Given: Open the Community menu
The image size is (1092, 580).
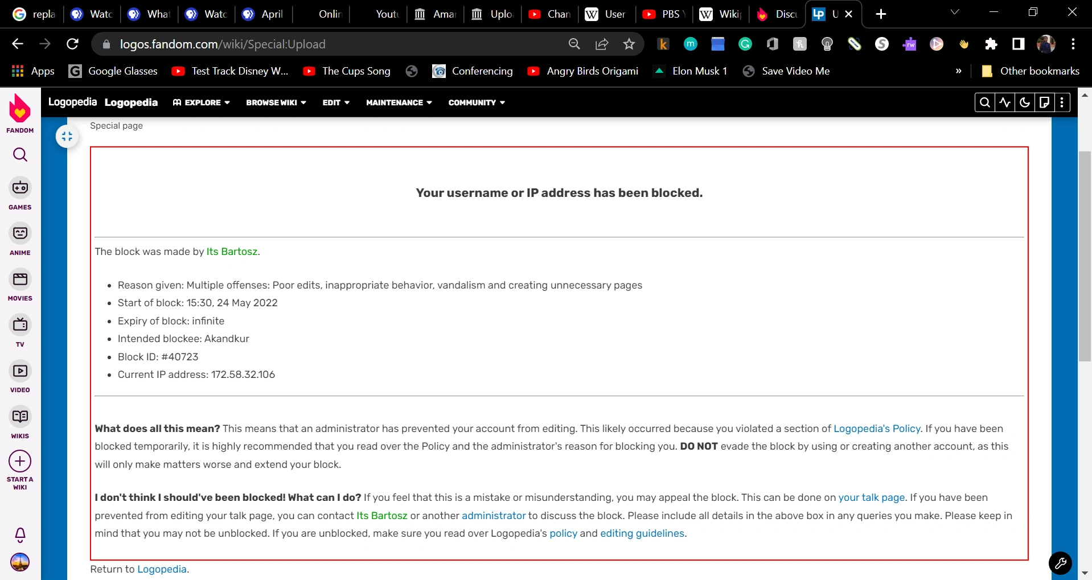Looking at the screenshot, I should 477,102.
